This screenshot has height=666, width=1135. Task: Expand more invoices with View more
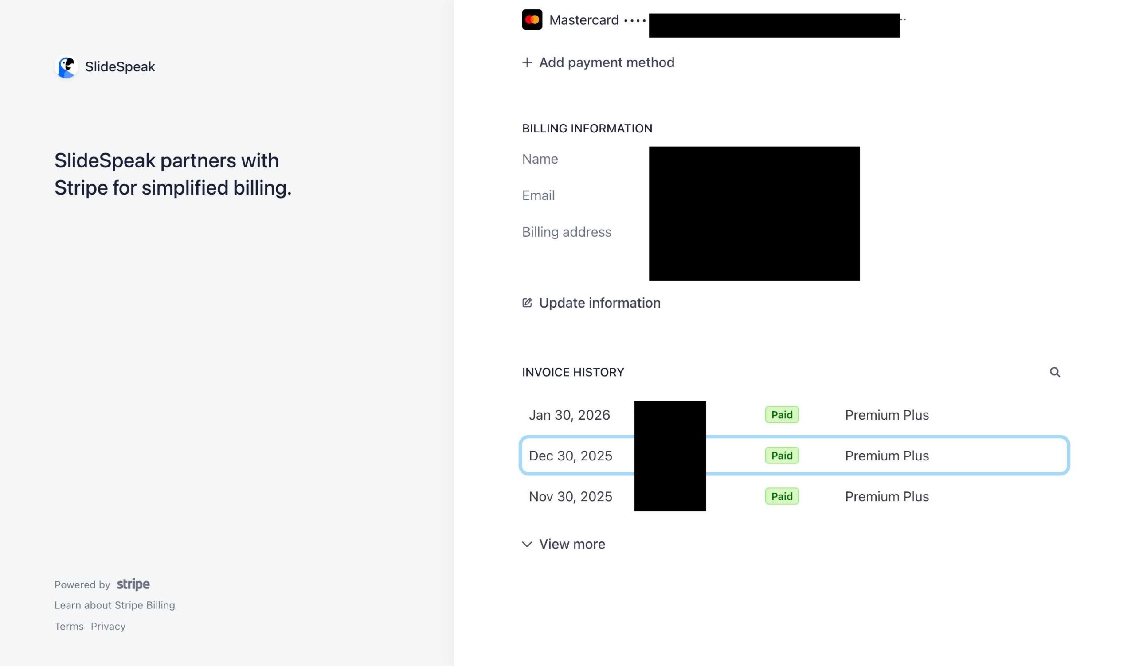[572, 544]
